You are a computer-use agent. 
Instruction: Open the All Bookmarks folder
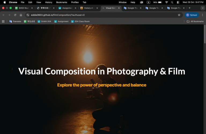(195, 21)
